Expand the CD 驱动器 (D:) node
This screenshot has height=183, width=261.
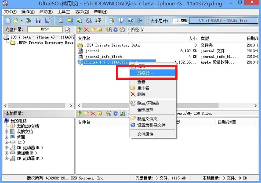click(x=7, y=147)
